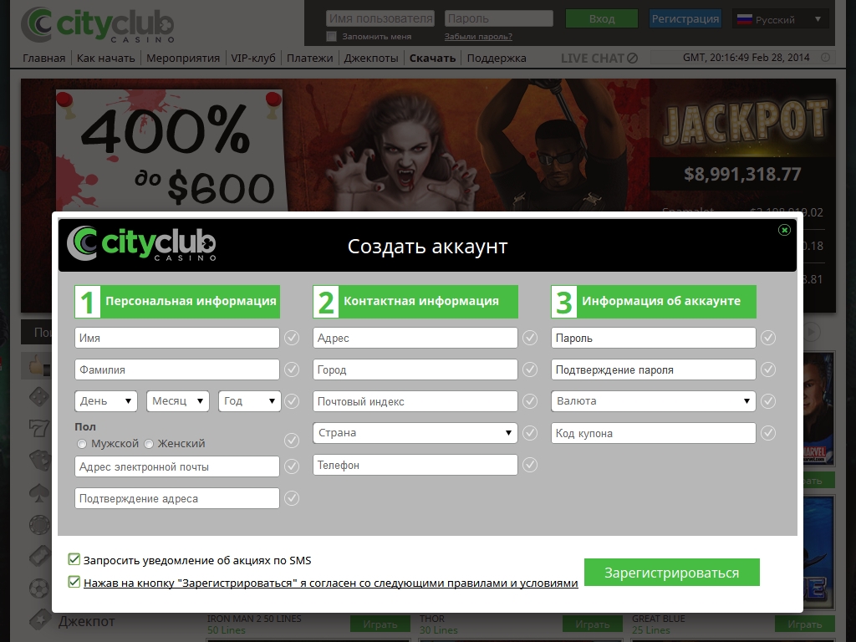Close the account creation dialog
This screenshot has width=856, height=642.
point(784,230)
